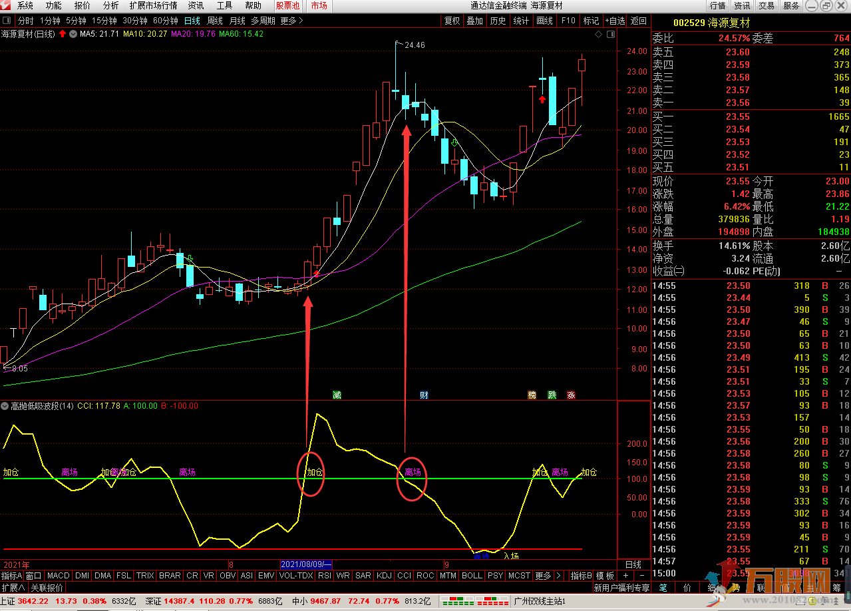The width and height of the screenshot is (851, 611).
Task: Click the server connection status indicator
Action: coord(473,601)
